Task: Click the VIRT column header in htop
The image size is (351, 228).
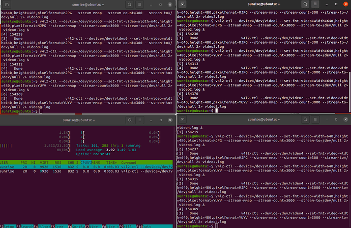Action: pos(44,162)
